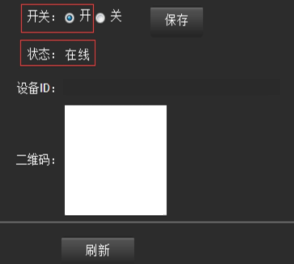The height and width of the screenshot is (264, 294).
Task: Click the 开 text beside the radio
Action: pos(85,16)
